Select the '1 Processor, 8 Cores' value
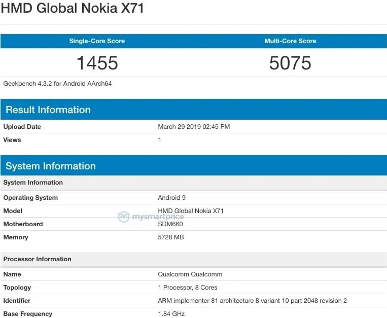 point(188,288)
